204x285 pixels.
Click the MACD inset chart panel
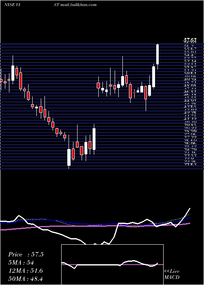click(x=112, y=265)
